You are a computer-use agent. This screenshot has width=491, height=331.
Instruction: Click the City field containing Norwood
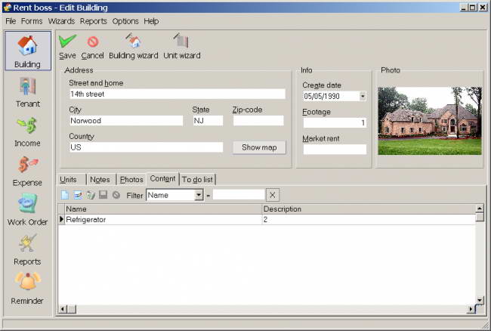126,121
